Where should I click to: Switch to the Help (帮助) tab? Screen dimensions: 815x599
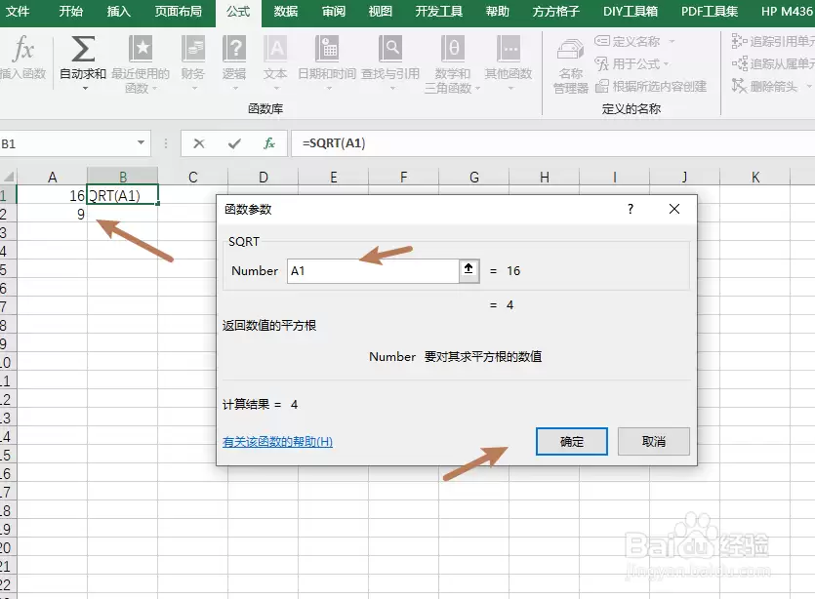[x=498, y=12]
